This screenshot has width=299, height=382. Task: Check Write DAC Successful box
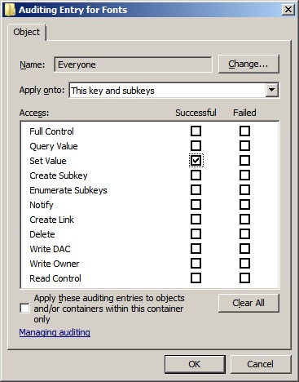[196, 249]
